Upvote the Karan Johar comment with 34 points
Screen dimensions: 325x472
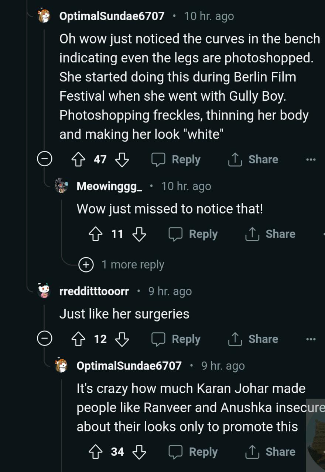[x=96, y=452]
